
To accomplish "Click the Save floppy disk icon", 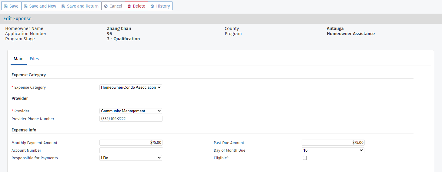I will [x=6, y=6].
